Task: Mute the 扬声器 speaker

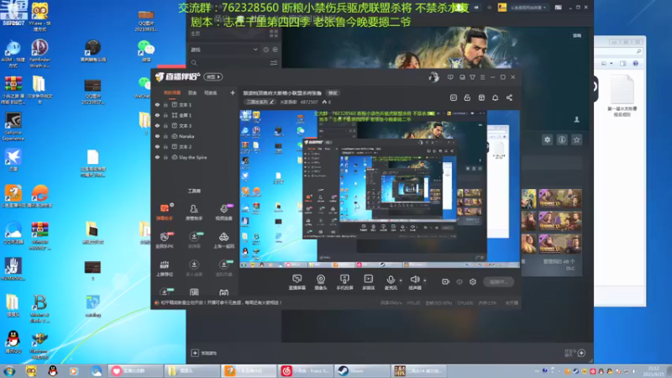Action: pyautogui.click(x=414, y=282)
